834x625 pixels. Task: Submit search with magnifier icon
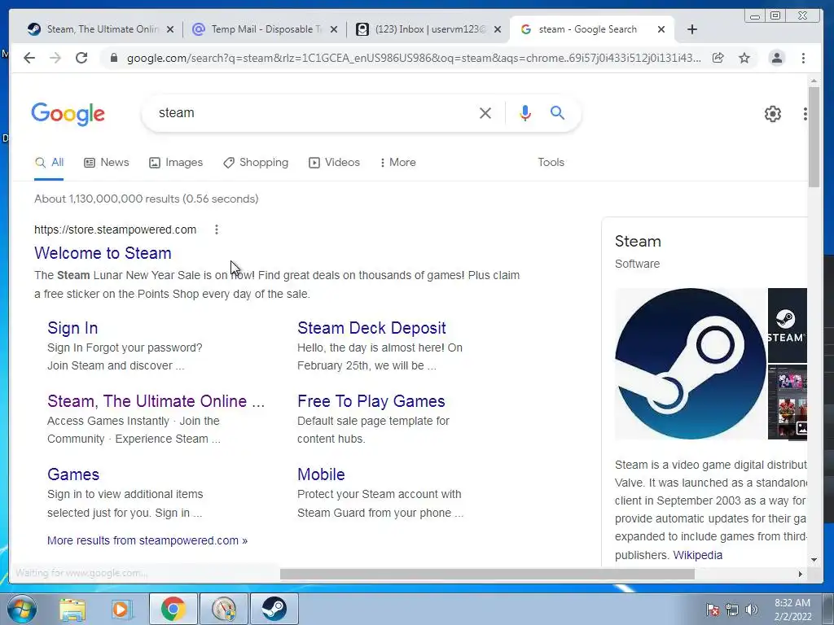557,112
